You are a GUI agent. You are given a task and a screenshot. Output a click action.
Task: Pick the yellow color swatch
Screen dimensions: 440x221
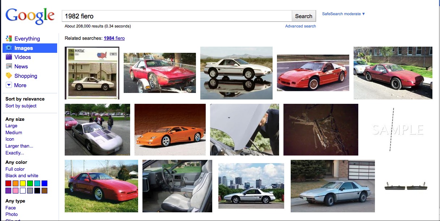coord(23,183)
